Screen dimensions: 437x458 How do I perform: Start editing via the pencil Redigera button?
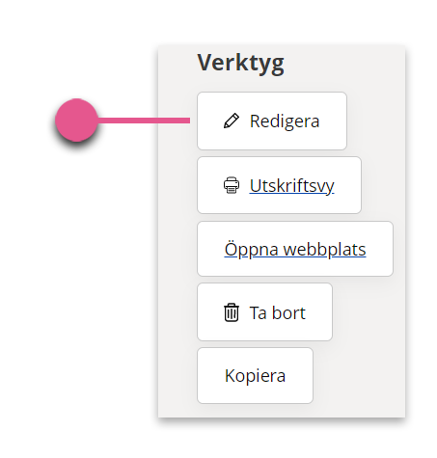tap(272, 121)
